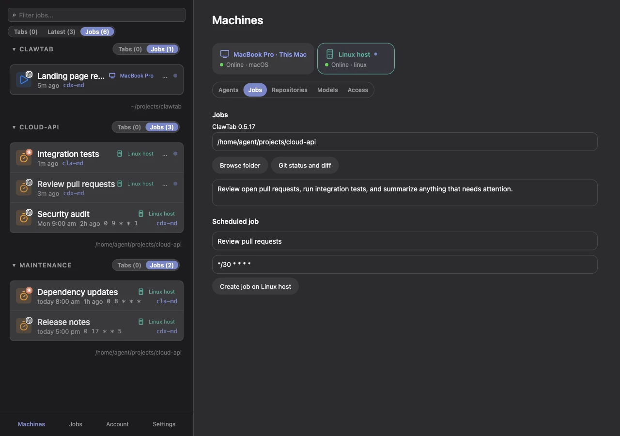This screenshot has width=620, height=436.
Task: Open Account in the bottom navigation
Action: pos(117,424)
